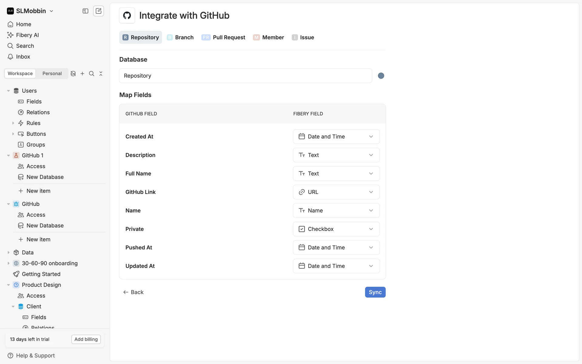
Task: Switch to the Pull Request tab
Action: point(223,37)
